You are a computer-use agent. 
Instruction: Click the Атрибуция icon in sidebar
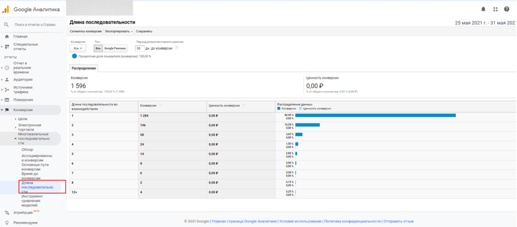(7, 213)
